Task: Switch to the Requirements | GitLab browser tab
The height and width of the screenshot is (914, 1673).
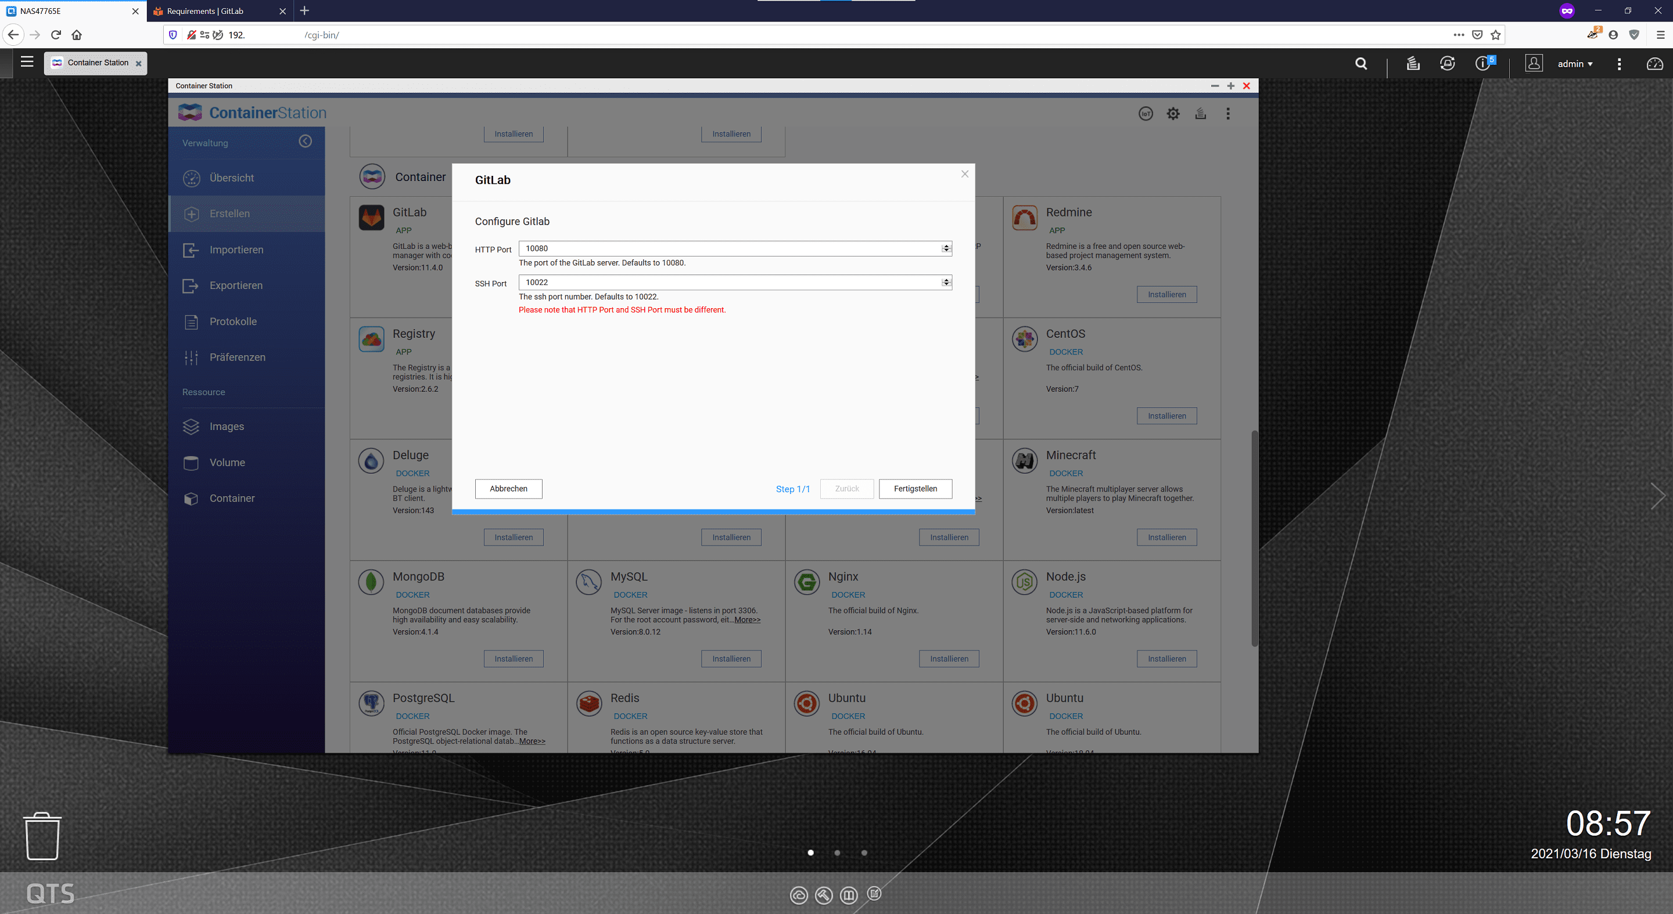Action: 219,11
